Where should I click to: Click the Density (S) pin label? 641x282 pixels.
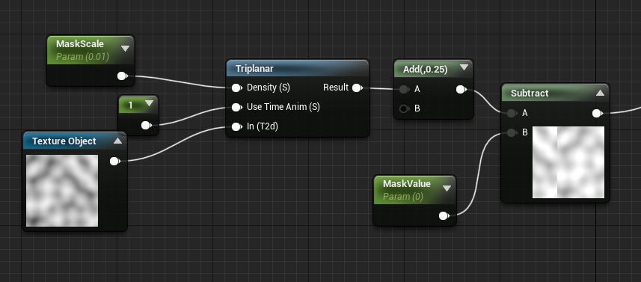[269, 88]
